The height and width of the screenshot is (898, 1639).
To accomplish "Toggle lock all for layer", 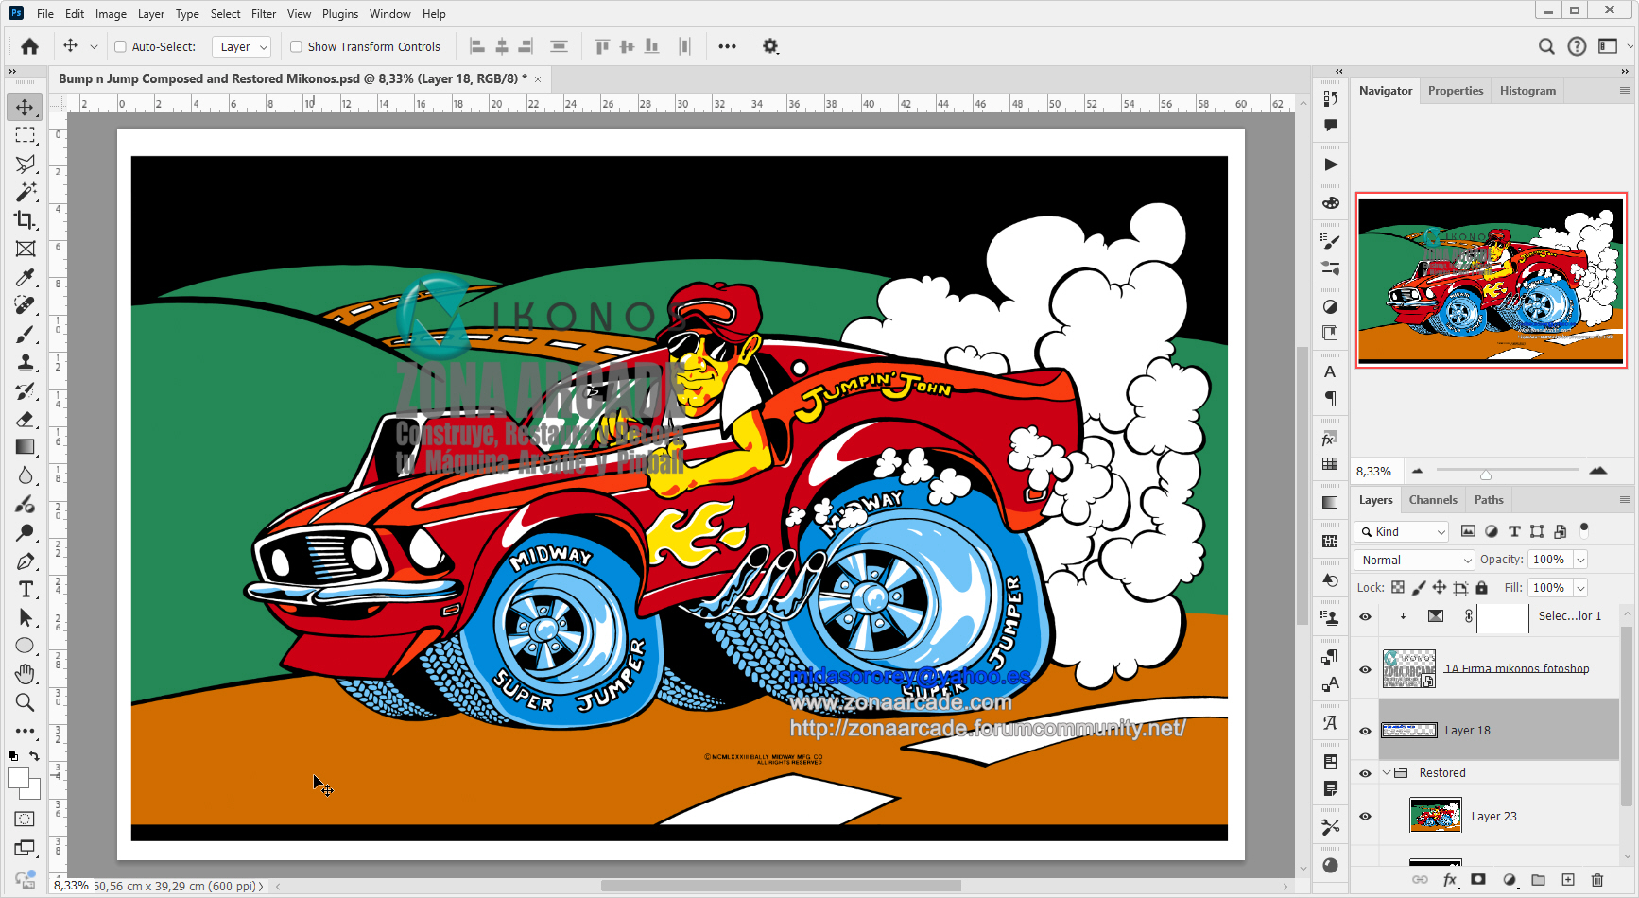I will 1481,588.
